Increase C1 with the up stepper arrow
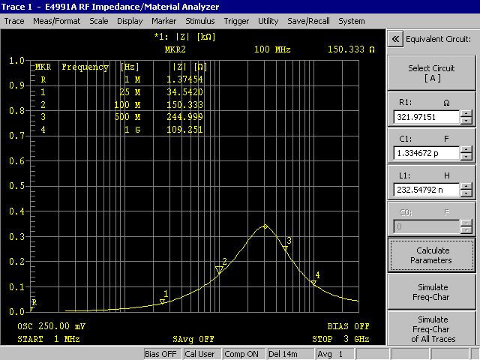This screenshot has width=480, height=360. [466, 150]
